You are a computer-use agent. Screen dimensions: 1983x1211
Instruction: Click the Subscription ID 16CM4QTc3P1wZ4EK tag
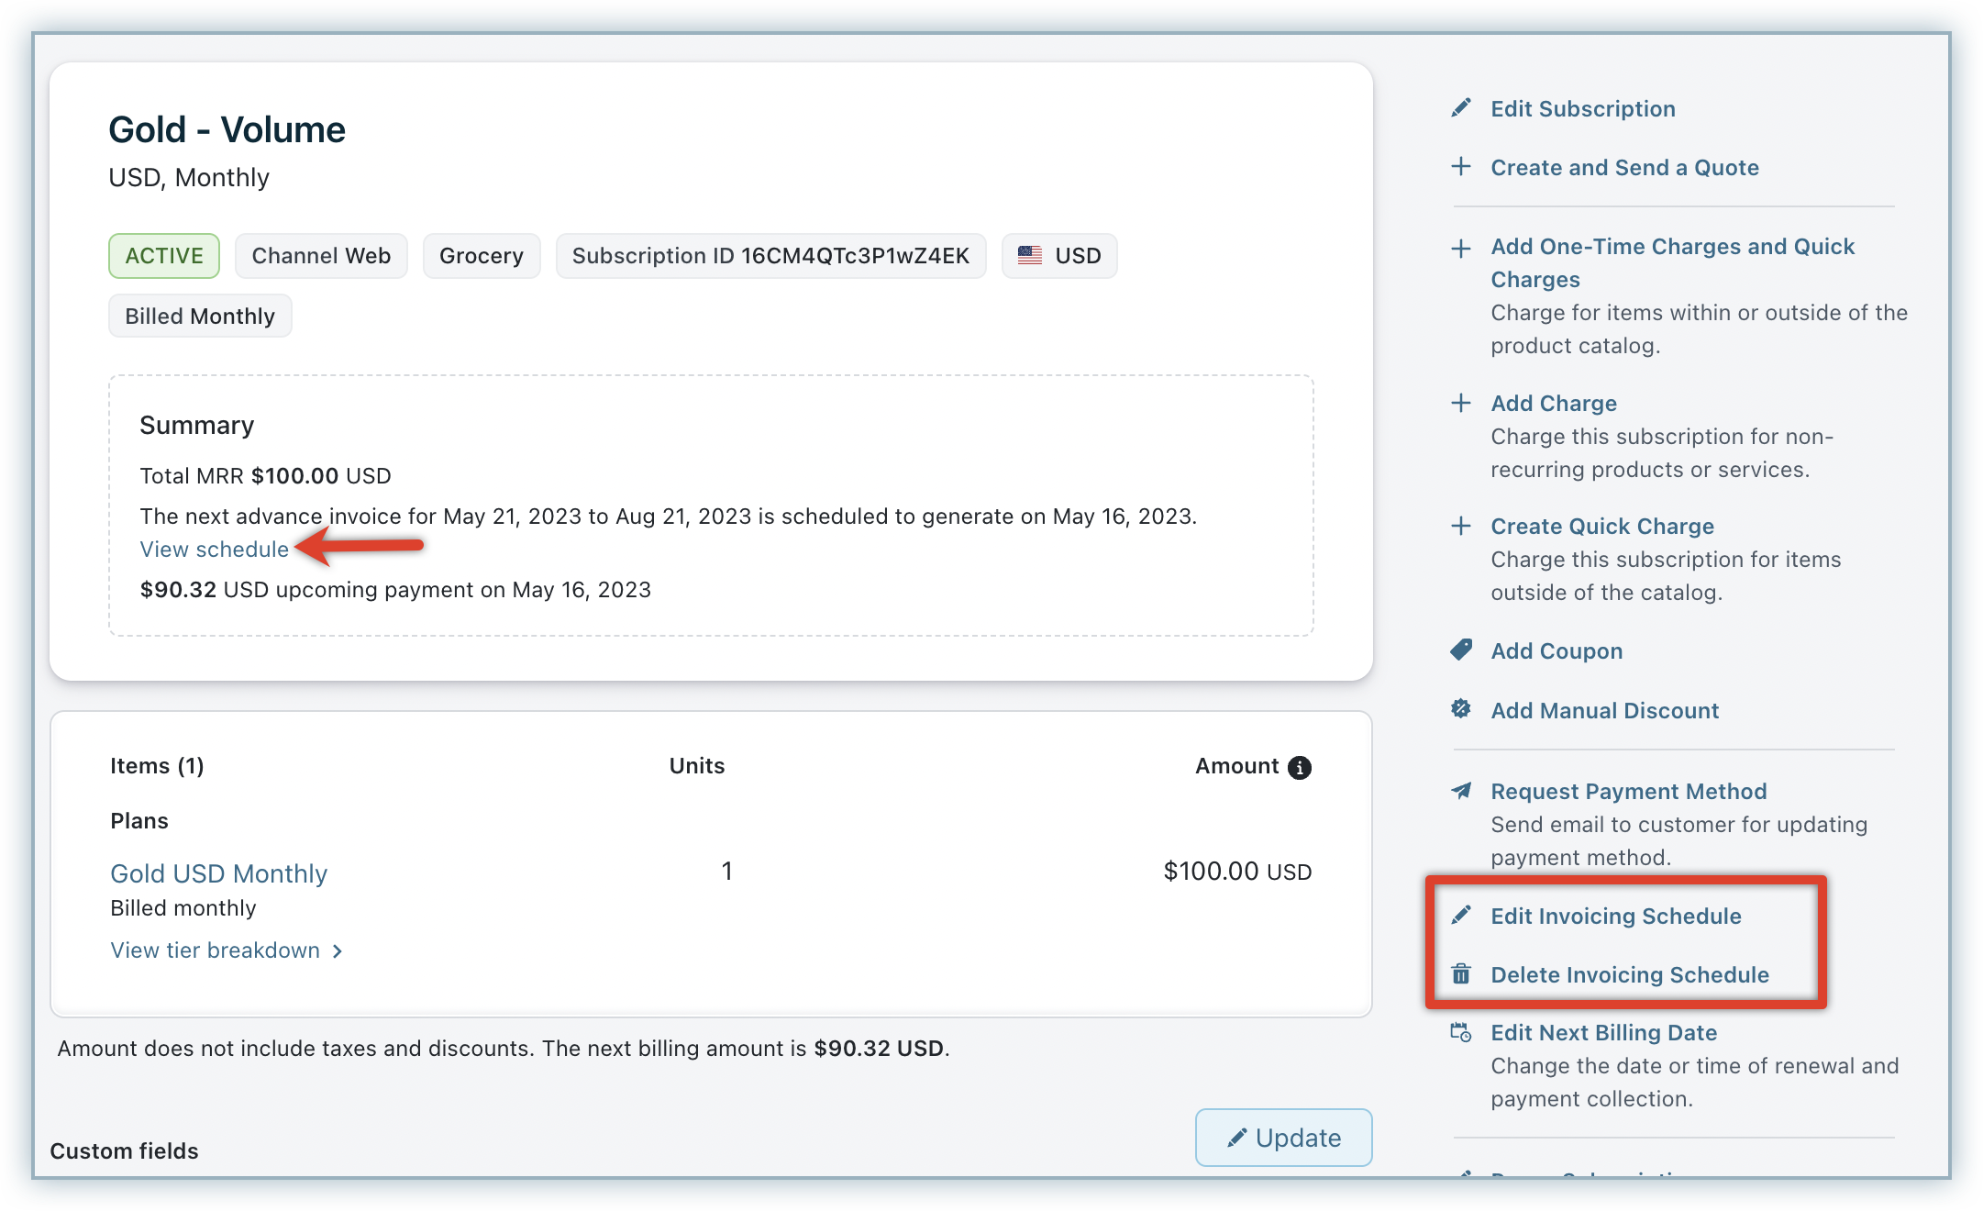[770, 256]
